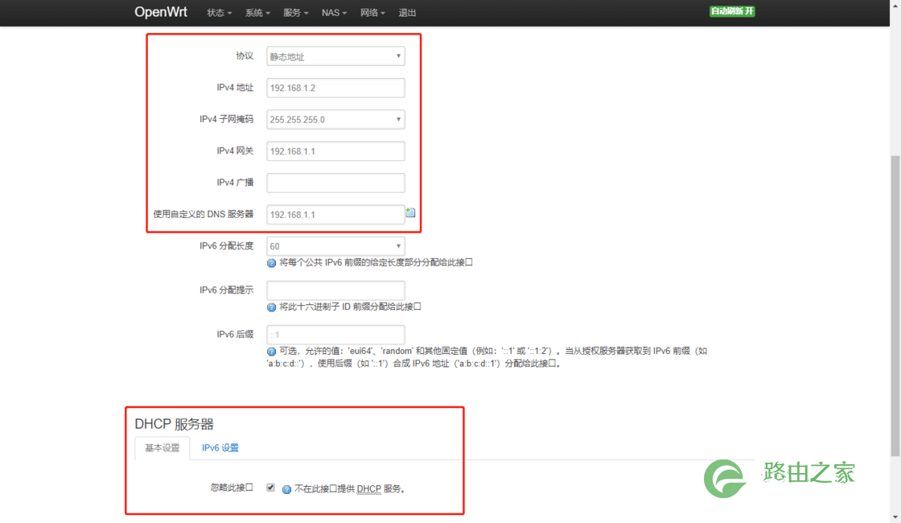Viewport: 901px width, 523px height.
Task: Open the 协议 protocol dropdown
Action: pyautogui.click(x=335, y=56)
